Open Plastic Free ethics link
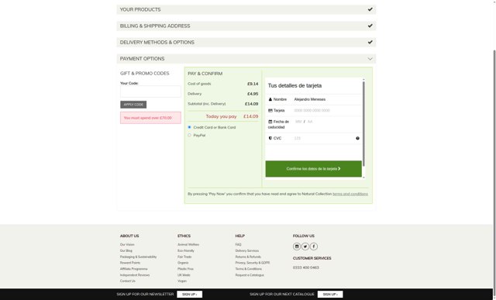The width and height of the screenshot is (496, 300). [x=185, y=269]
